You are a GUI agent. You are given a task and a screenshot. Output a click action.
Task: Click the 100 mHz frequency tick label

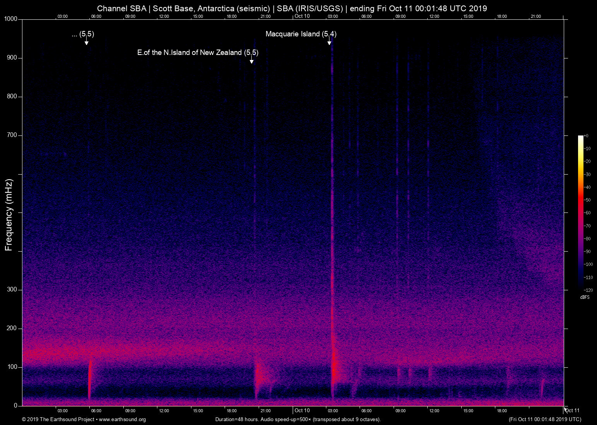[x=12, y=367]
